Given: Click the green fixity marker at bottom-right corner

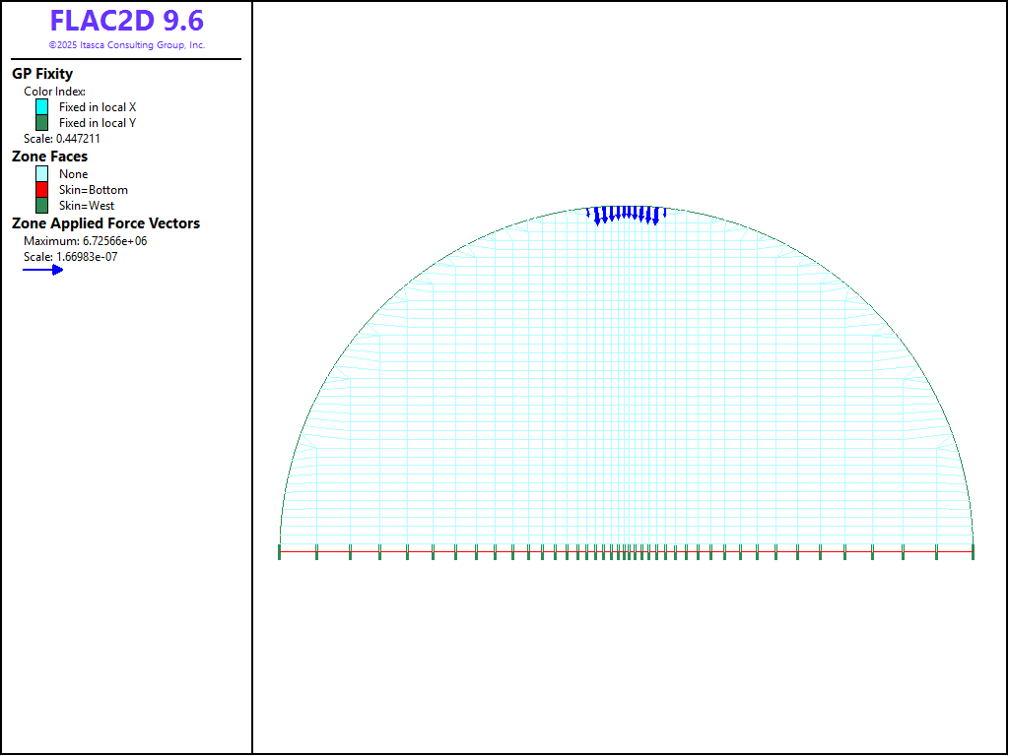Looking at the screenshot, I should pos(973,552).
